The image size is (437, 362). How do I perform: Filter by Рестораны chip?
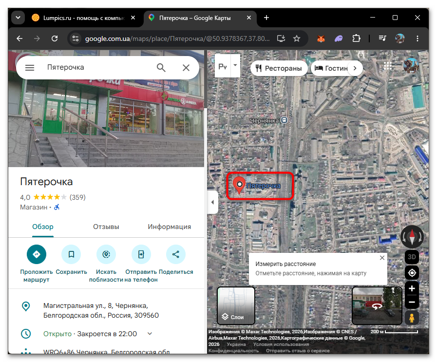pyautogui.click(x=279, y=68)
